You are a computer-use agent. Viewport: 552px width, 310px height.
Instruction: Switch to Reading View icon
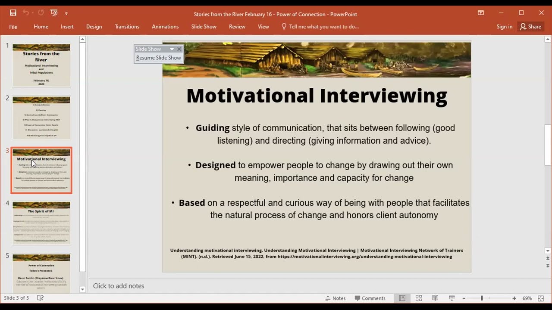pos(435,298)
